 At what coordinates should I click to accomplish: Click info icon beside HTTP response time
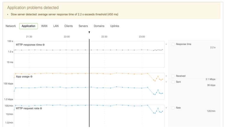click(44, 45)
